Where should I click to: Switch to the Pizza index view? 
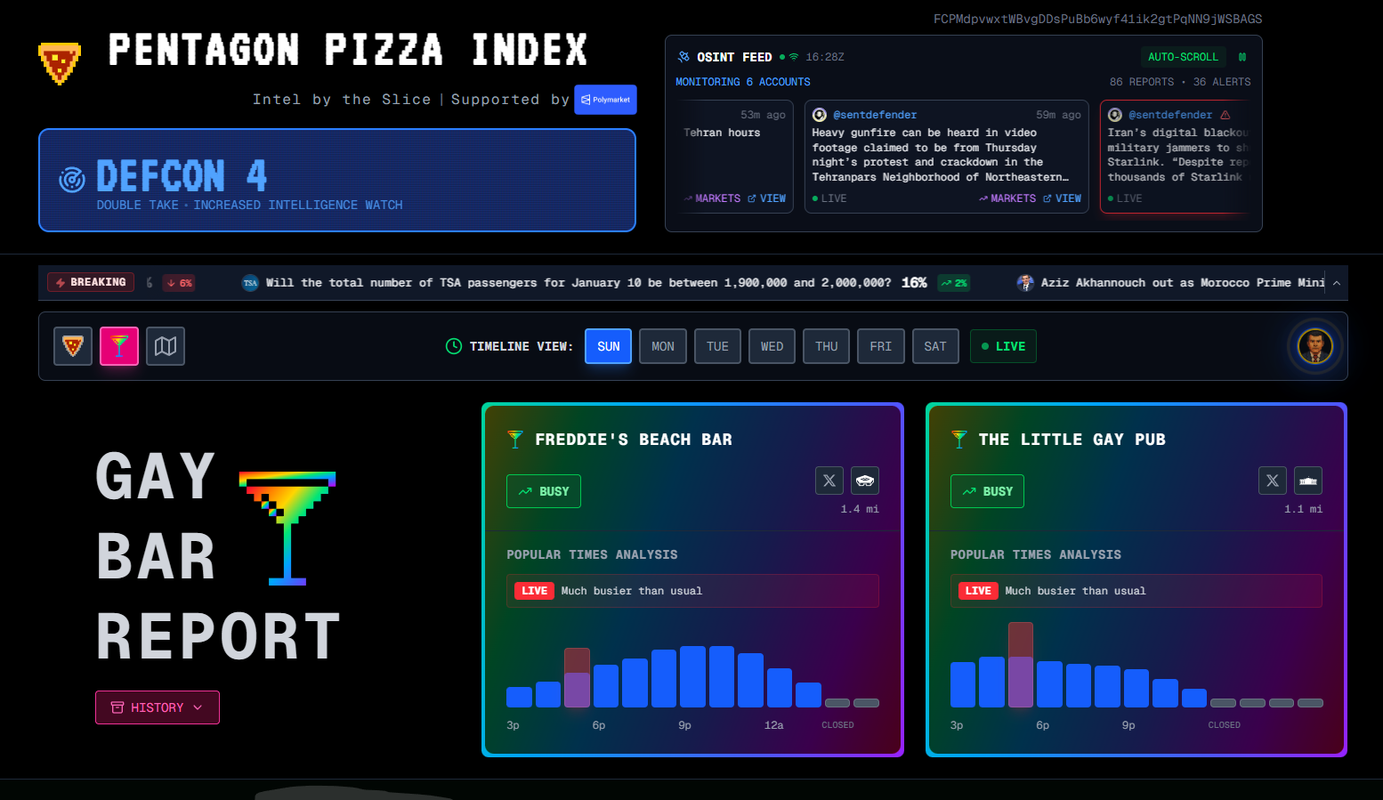tap(73, 346)
